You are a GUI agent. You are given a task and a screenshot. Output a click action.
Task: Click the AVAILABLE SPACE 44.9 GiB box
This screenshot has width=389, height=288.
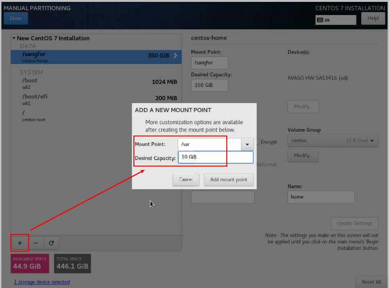click(x=30, y=264)
